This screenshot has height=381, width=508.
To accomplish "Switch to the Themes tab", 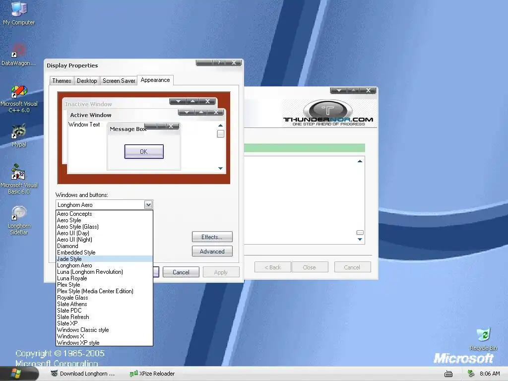I will click(x=62, y=81).
